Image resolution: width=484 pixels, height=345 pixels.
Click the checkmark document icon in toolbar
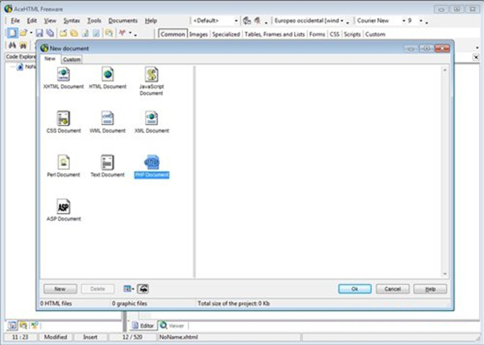click(96, 33)
